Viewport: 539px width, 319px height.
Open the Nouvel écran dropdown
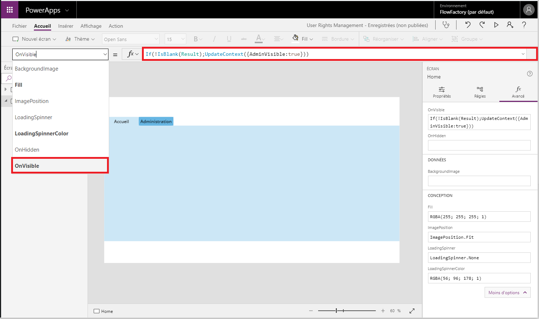(35, 39)
